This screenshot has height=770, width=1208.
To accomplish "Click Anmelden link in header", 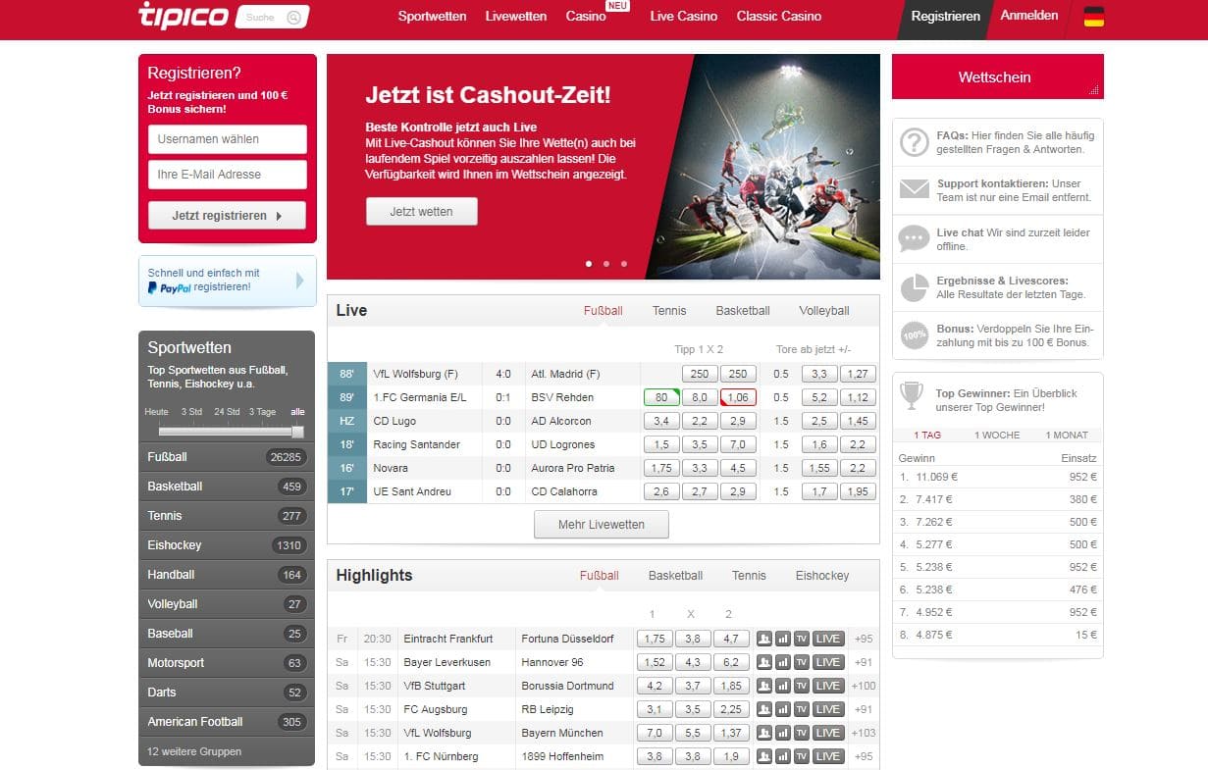I will 1029,16.
